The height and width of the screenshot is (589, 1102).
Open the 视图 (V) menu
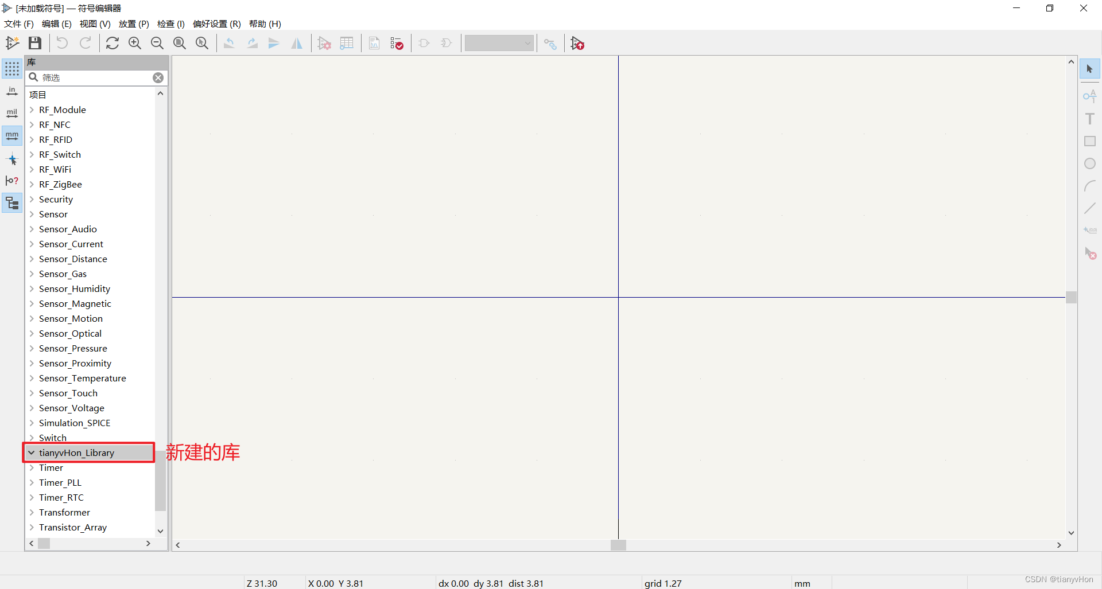point(95,24)
